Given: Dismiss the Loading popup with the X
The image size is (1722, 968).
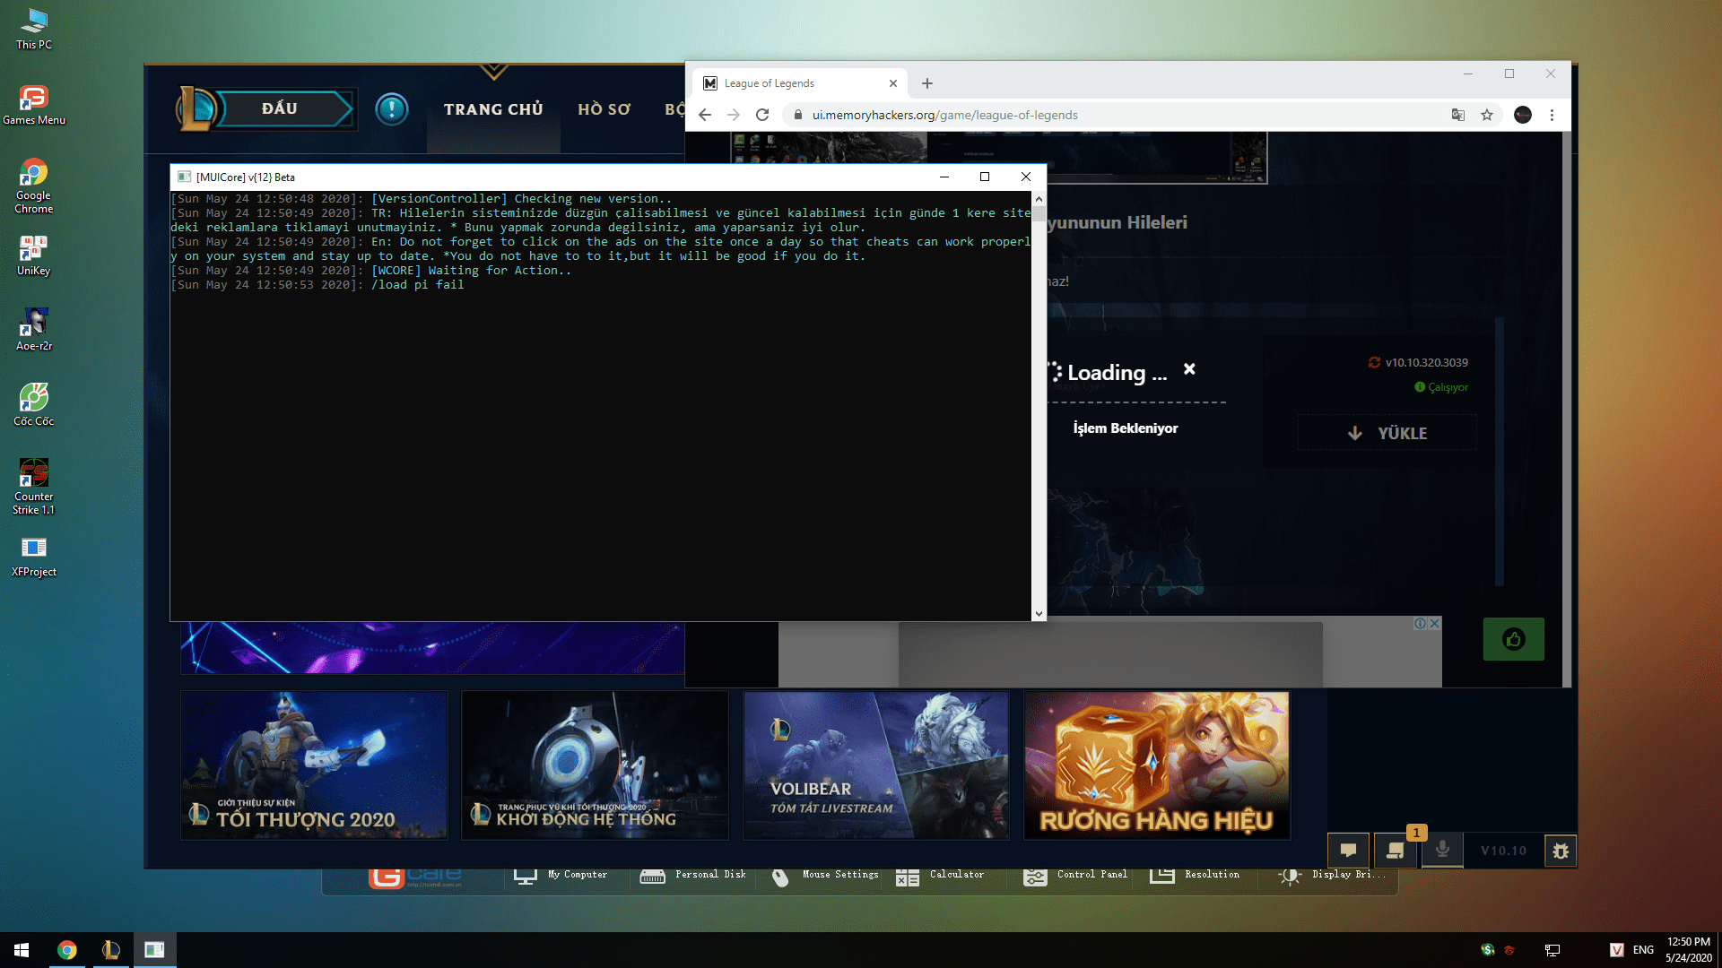Looking at the screenshot, I should pos(1189,369).
